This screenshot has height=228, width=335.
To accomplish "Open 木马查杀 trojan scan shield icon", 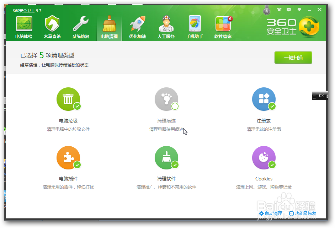I will (52, 27).
